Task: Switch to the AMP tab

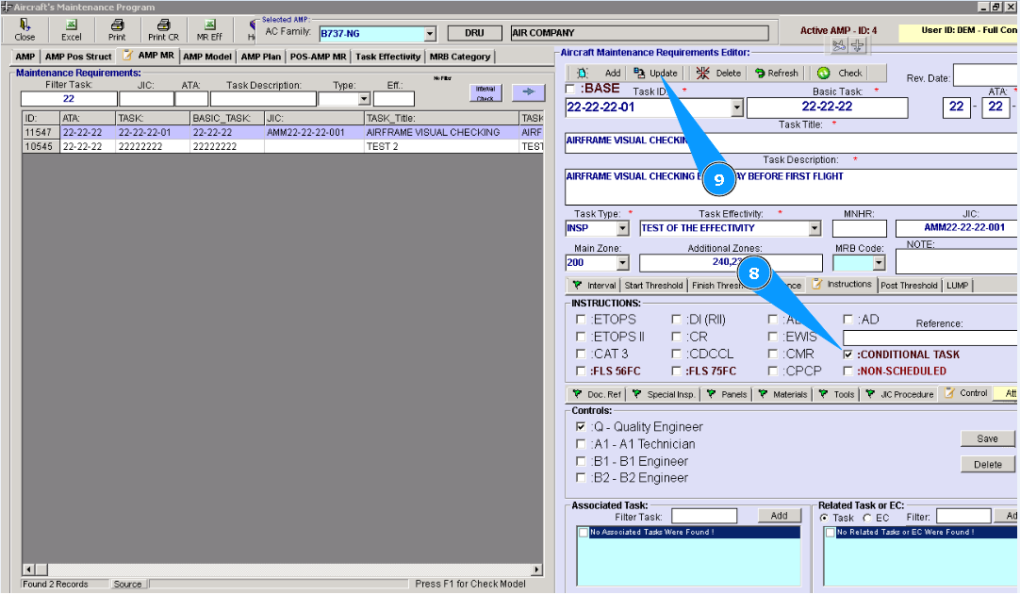Action: coord(25,57)
